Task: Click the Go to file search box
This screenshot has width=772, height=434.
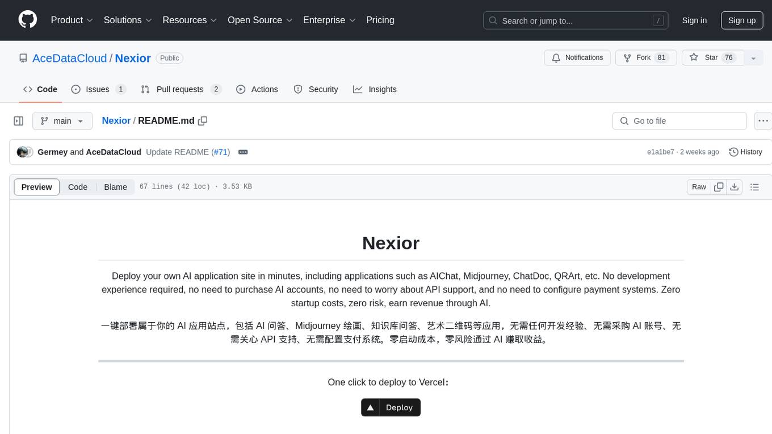Action: click(679, 121)
